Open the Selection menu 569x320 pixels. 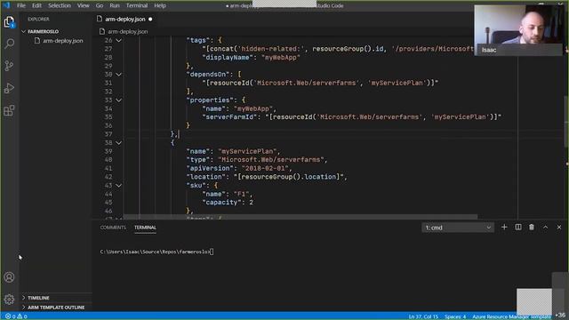pos(60,5)
